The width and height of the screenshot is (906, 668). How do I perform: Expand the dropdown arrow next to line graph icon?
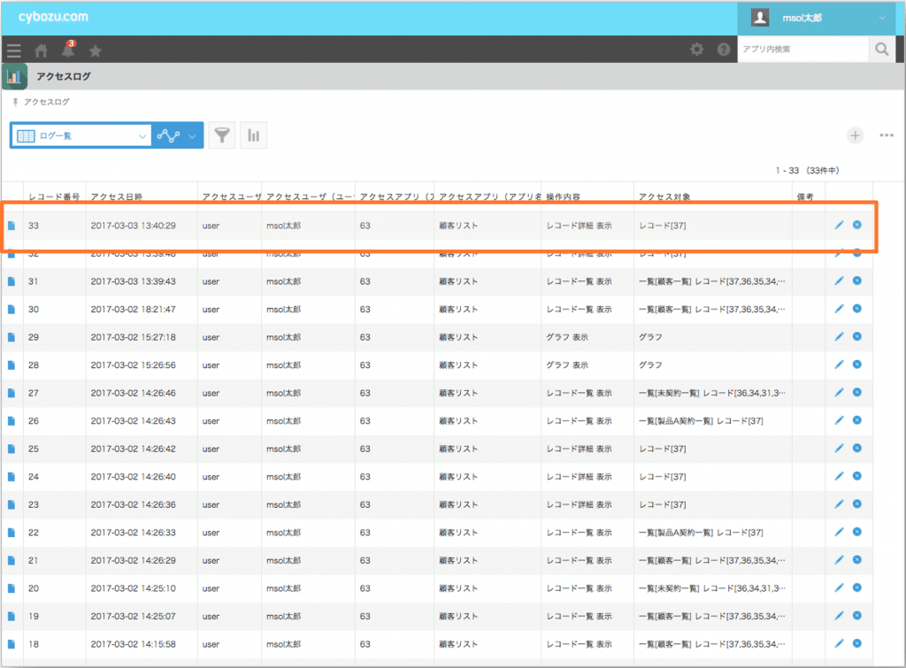point(192,136)
